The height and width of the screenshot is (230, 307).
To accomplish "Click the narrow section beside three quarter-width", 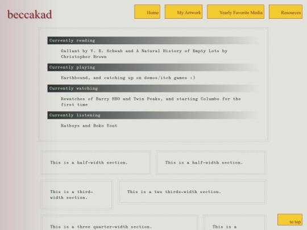I will pos(235,223).
